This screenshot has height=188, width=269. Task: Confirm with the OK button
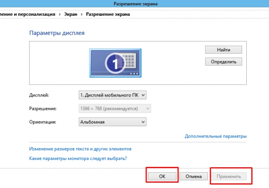[162, 176]
